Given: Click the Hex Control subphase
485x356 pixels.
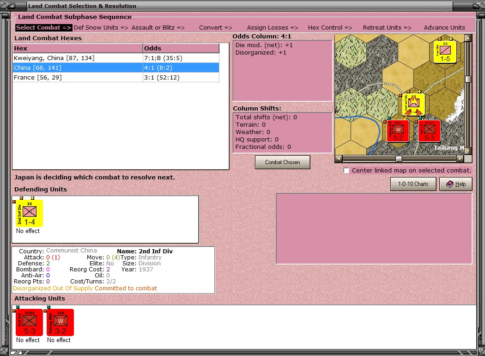Looking at the screenshot, I should pos(330,28).
